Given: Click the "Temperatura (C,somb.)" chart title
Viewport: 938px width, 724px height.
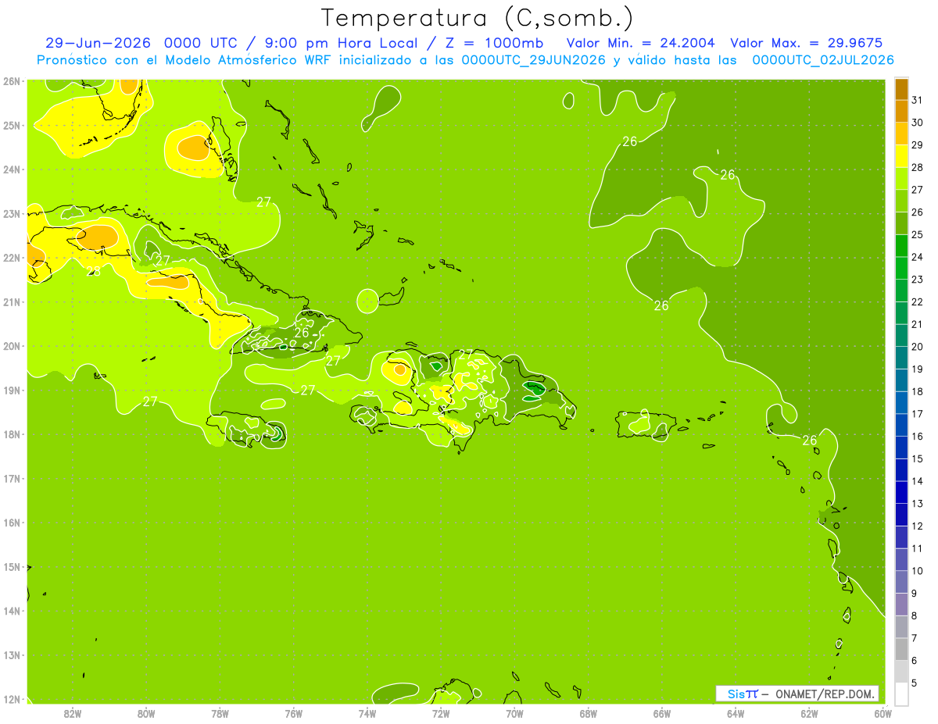Looking at the screenshot, I should [478, 18].
